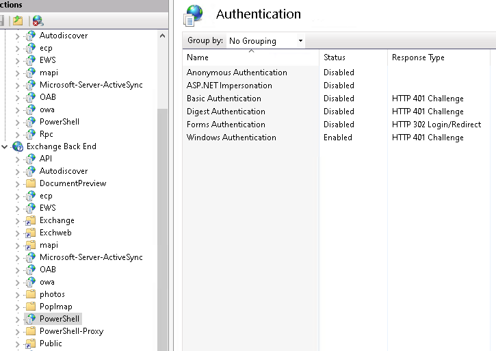This screenshot has height=351, width=496.
Task: Click the Public virtual directory icon
Action: click(31, 343)
